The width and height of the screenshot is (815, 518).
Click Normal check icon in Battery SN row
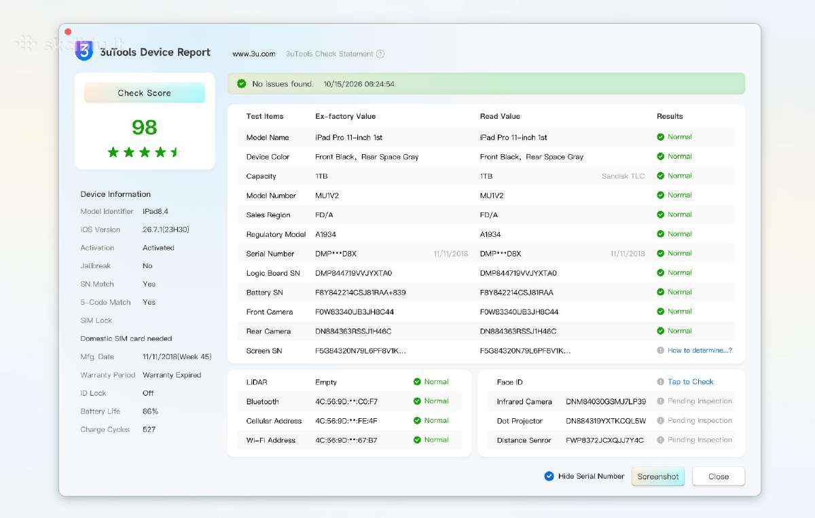660,292
